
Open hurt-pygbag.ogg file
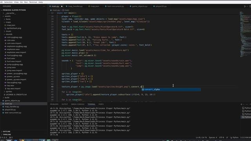[15, 55]
